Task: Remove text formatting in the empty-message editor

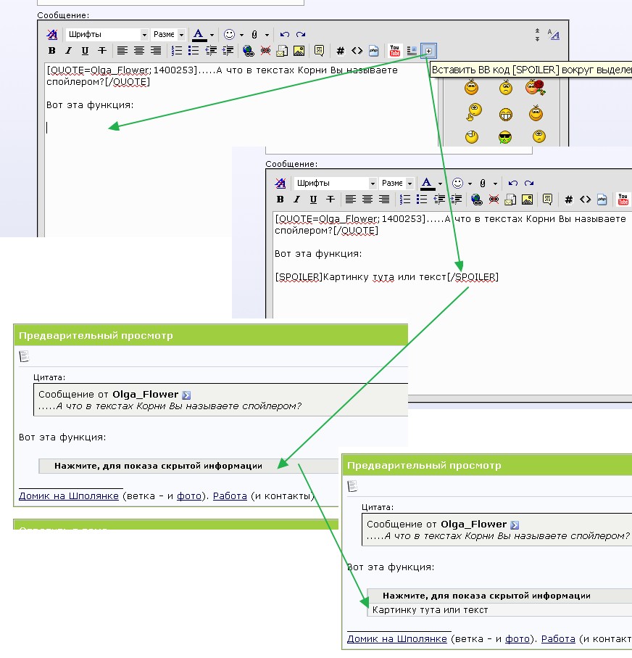Action: click(x=52, y=34)
